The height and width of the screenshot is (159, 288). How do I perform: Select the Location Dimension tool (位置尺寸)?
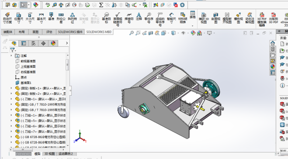point(18,18)
